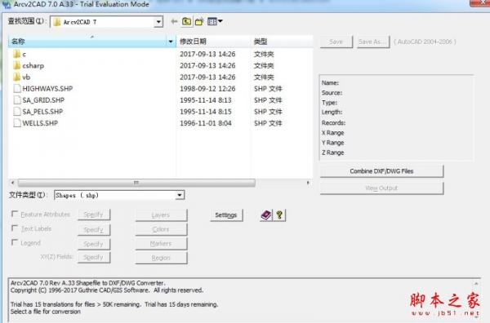
Task: Click the Records: label in info panel
Action: point(333,122)
